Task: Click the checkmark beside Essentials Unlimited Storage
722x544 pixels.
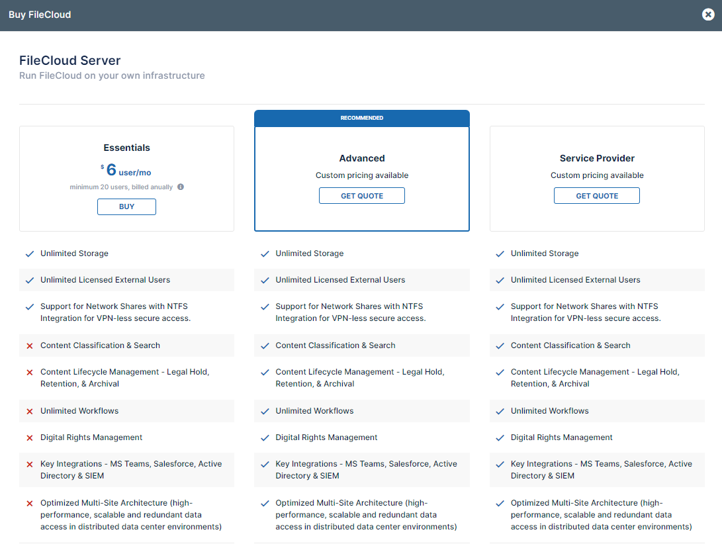Action: coord(30,253)
